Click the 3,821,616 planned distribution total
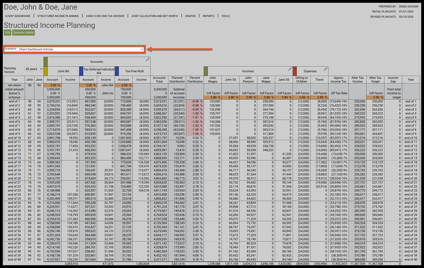The width and height of the screenshot is (424, 268). [x=178, y=264]
